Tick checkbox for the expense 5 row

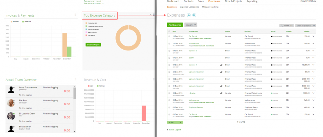tap(169, 51)
